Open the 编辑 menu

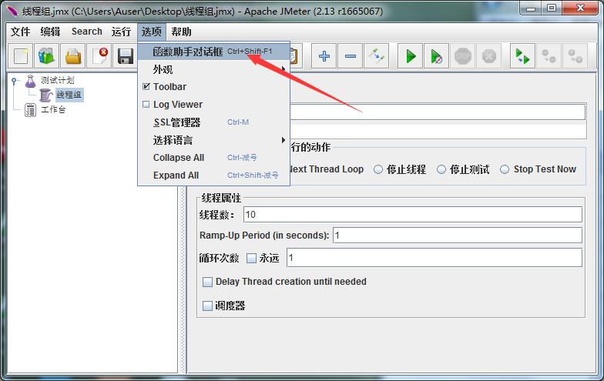tap(50, 32)
